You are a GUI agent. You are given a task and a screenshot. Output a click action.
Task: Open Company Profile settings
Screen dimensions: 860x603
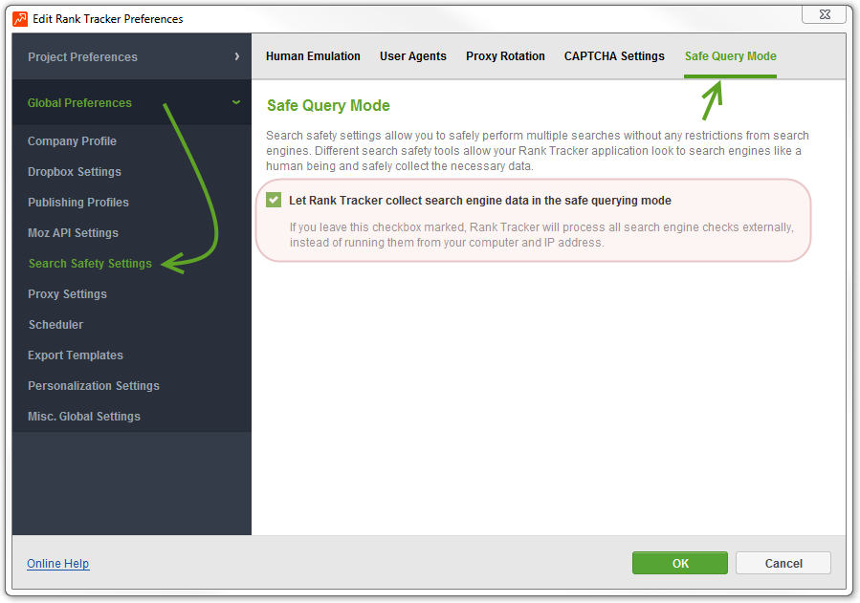72,140
